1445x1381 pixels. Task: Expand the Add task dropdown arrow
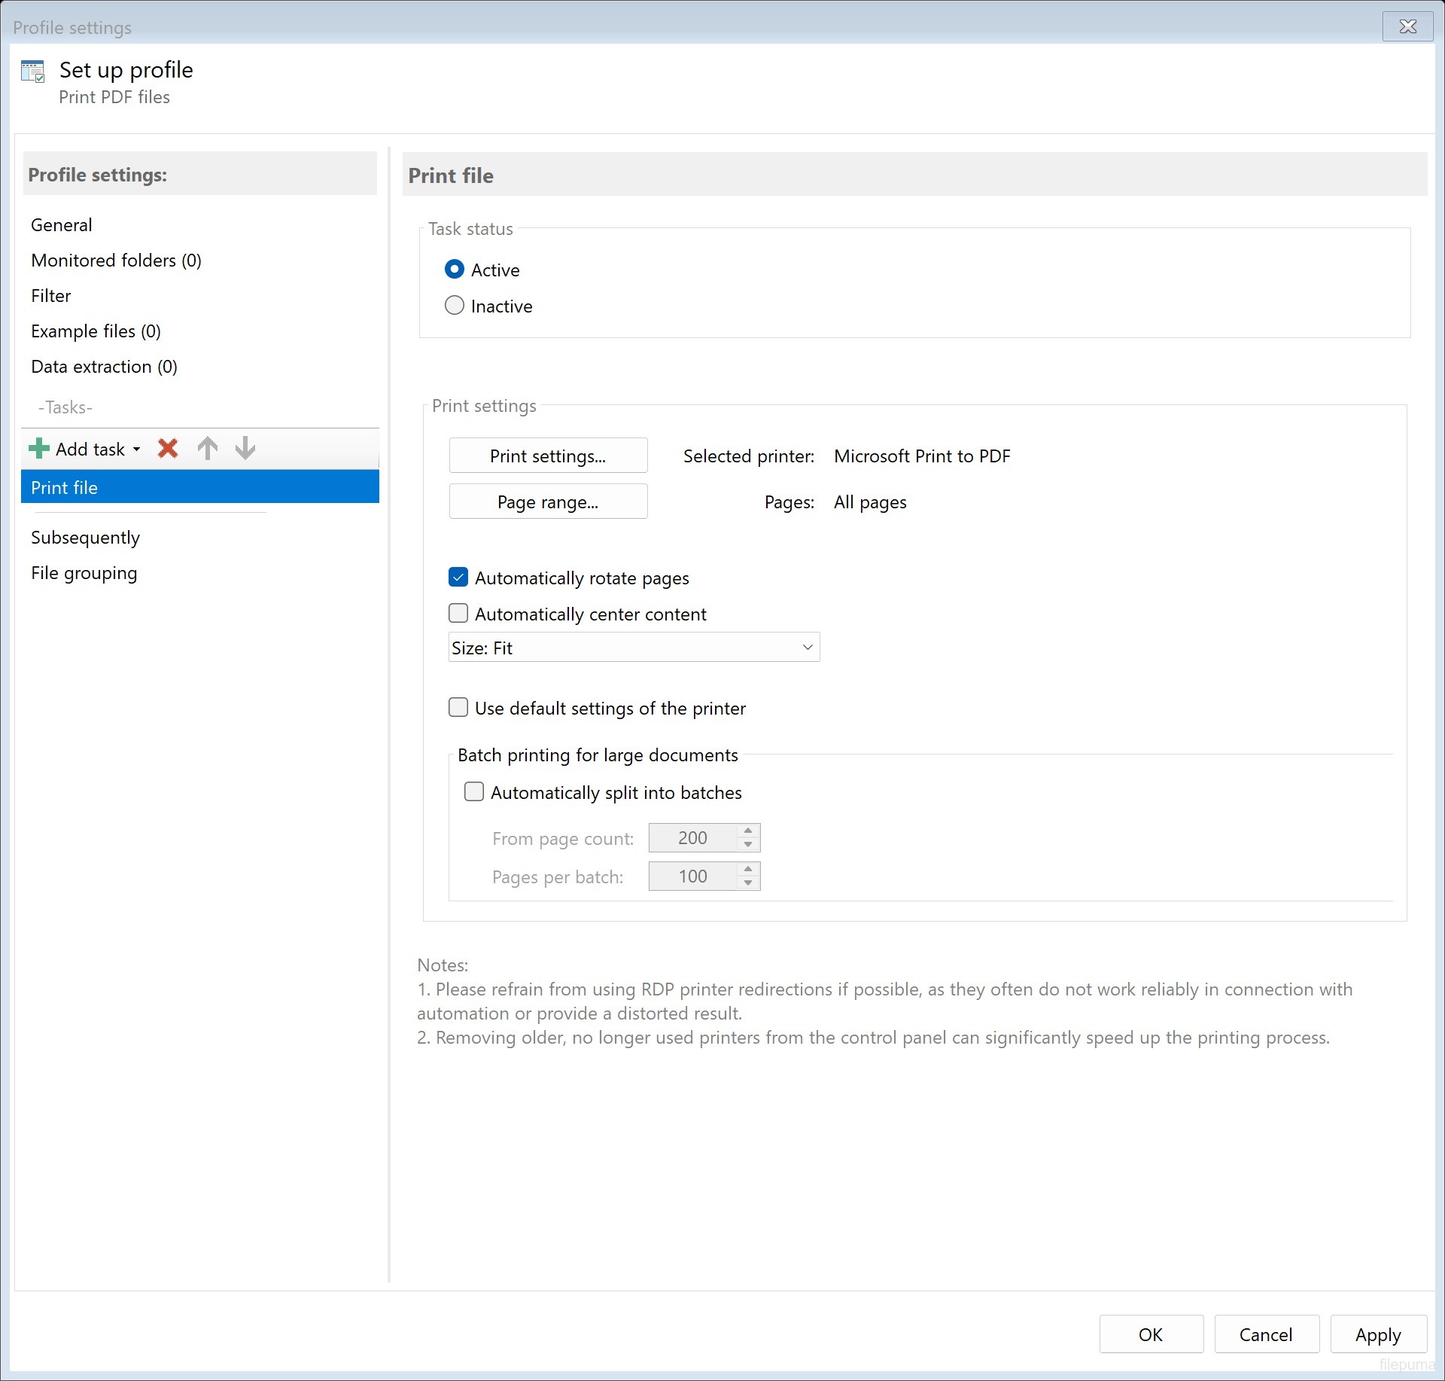pos(137,450)
